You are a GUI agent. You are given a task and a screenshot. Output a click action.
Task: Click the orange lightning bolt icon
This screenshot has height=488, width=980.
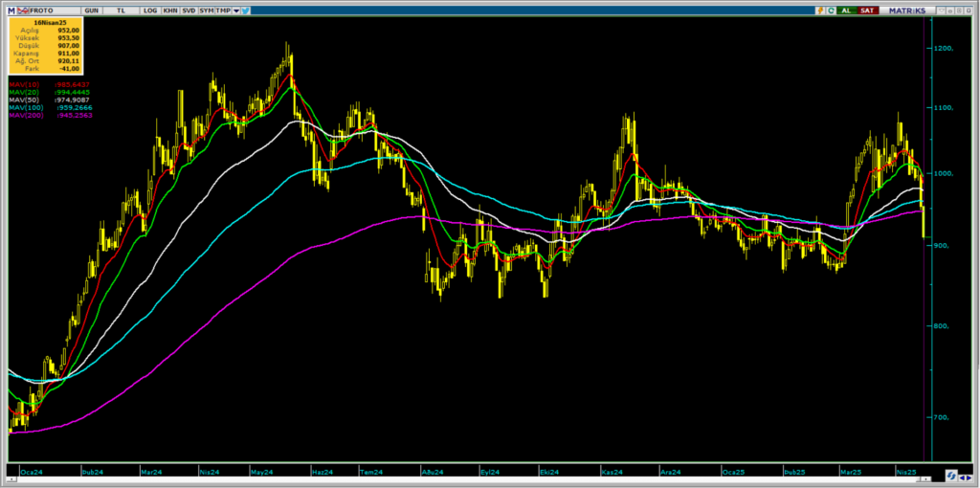point(820,10)
